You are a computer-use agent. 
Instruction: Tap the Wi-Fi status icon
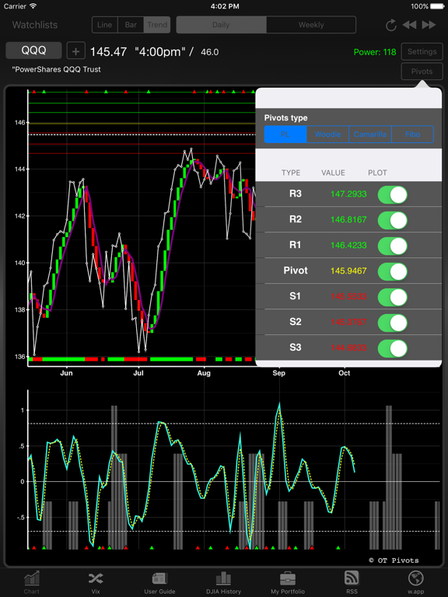coord(33,6)
